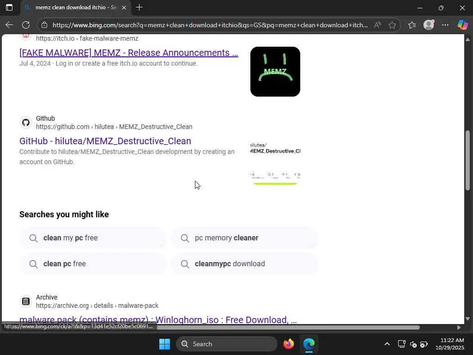
Task: Click the Github favicon next to result
Action: [26, 122]
